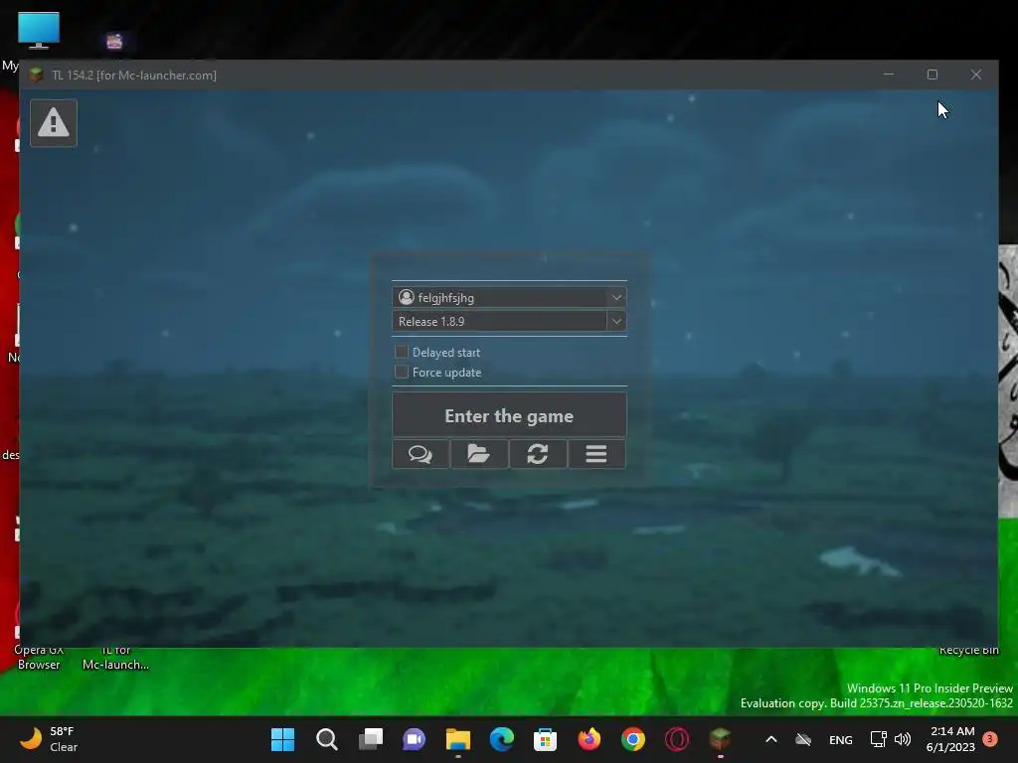
Task: Open clock and date 2:14 AM
Action: click(951, 739)
